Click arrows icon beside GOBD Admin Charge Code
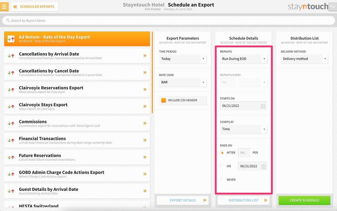Viewport: 337px width, 211px height. (11, 174)
